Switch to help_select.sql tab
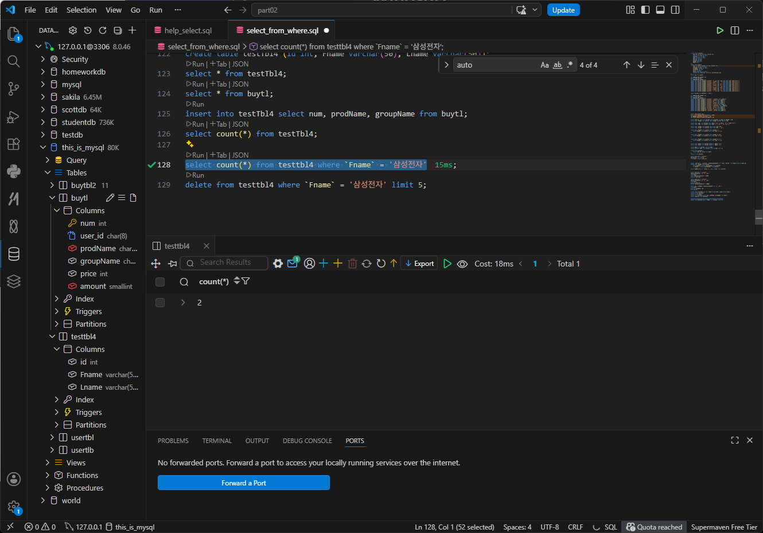 pyautogui.click(x=188, y=30)
